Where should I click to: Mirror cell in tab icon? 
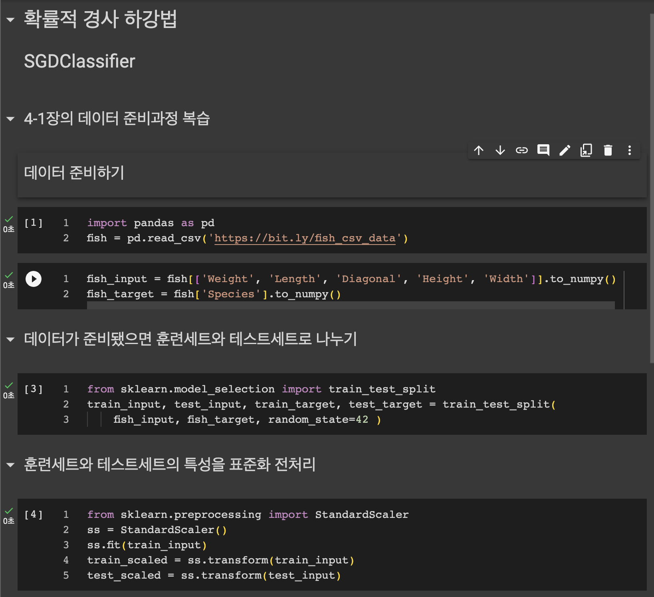click(586, 150)
